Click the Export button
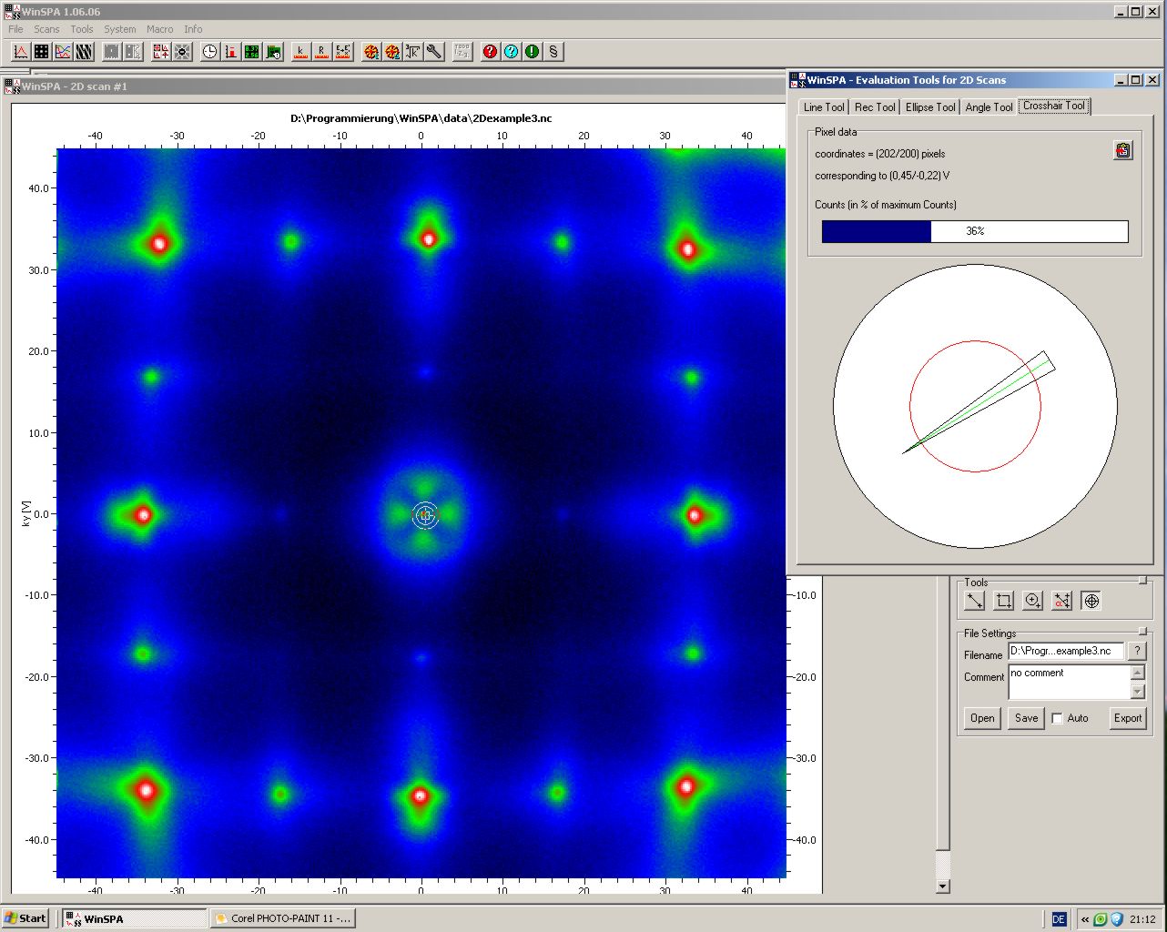The image size is (1167, 932). (x=1127, y=718)
